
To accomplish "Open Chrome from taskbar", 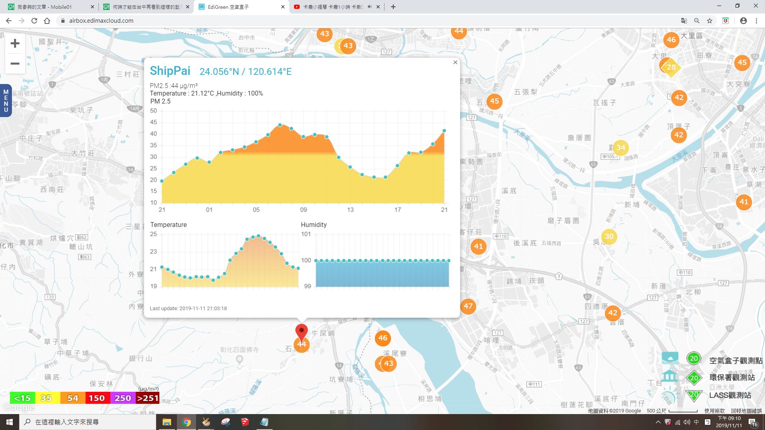I will (x=186, y=422).
